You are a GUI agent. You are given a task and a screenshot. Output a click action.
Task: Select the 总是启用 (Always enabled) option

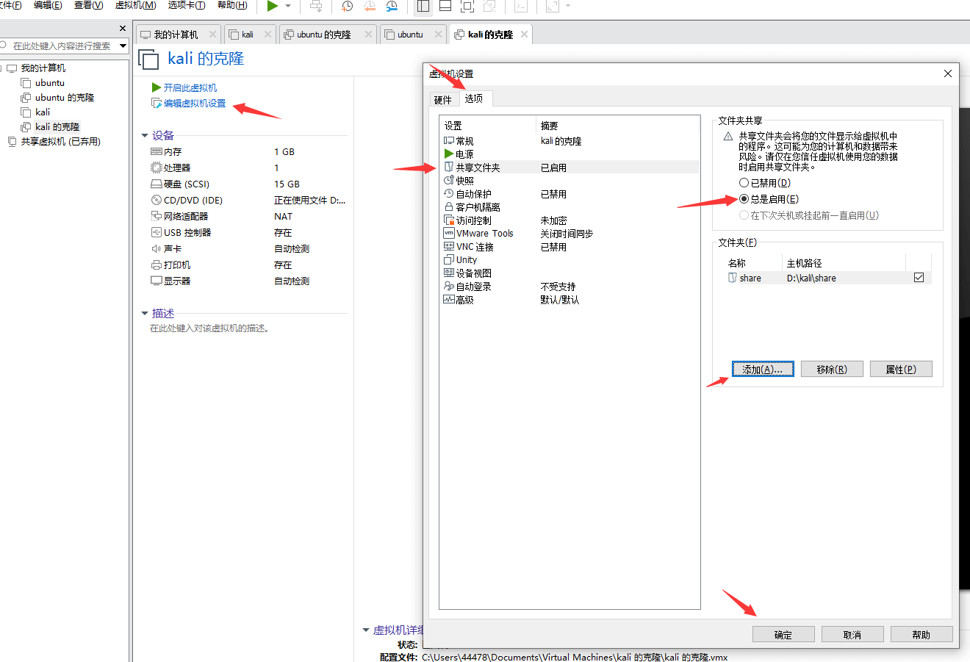coord(744,199)
